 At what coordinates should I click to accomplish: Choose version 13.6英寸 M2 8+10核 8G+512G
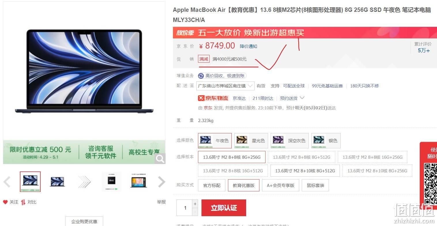pyautogui.click(x=305, y=171)
